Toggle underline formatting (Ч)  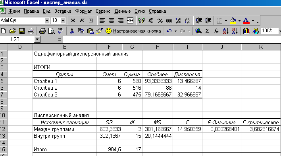point(91,21)
